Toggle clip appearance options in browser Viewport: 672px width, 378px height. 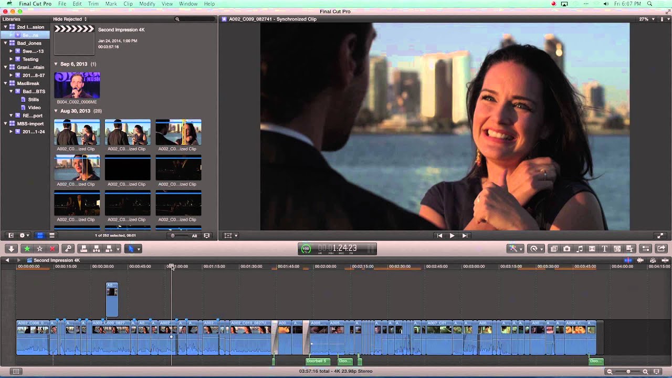(x=207, y=236)
